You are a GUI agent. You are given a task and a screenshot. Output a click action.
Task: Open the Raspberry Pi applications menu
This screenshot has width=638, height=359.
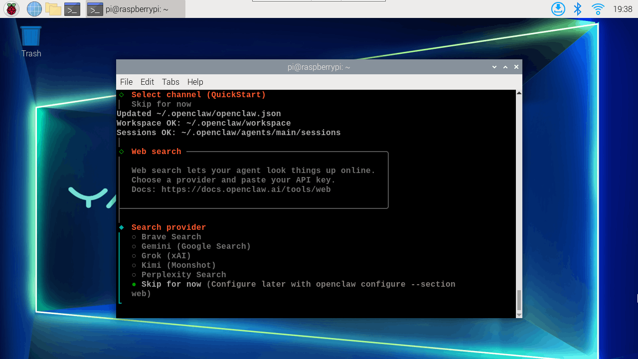point(11,9)
